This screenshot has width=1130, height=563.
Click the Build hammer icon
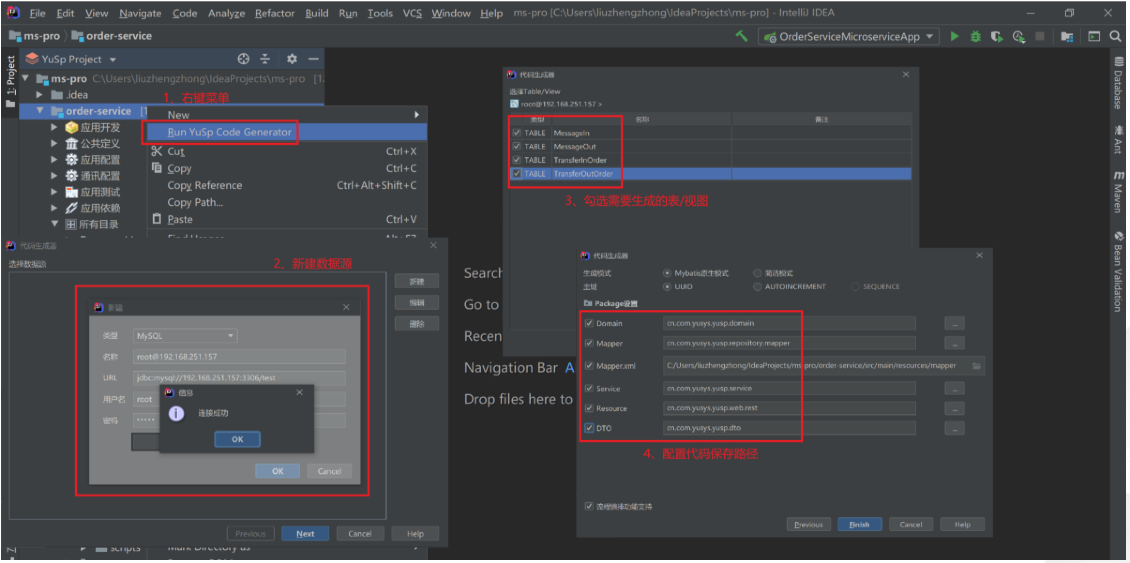point(741,36)
